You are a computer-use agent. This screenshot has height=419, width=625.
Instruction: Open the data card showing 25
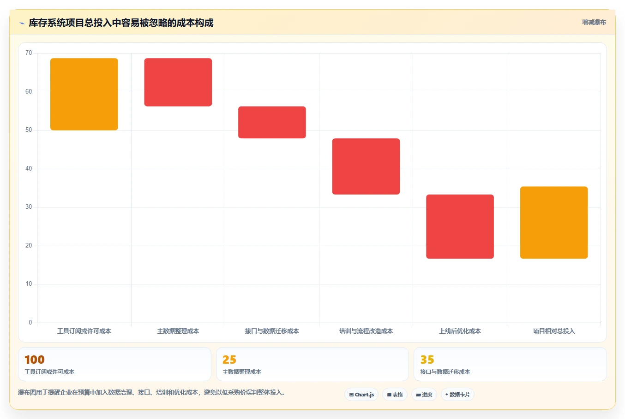pyautogui.click(x=312, y=364)
